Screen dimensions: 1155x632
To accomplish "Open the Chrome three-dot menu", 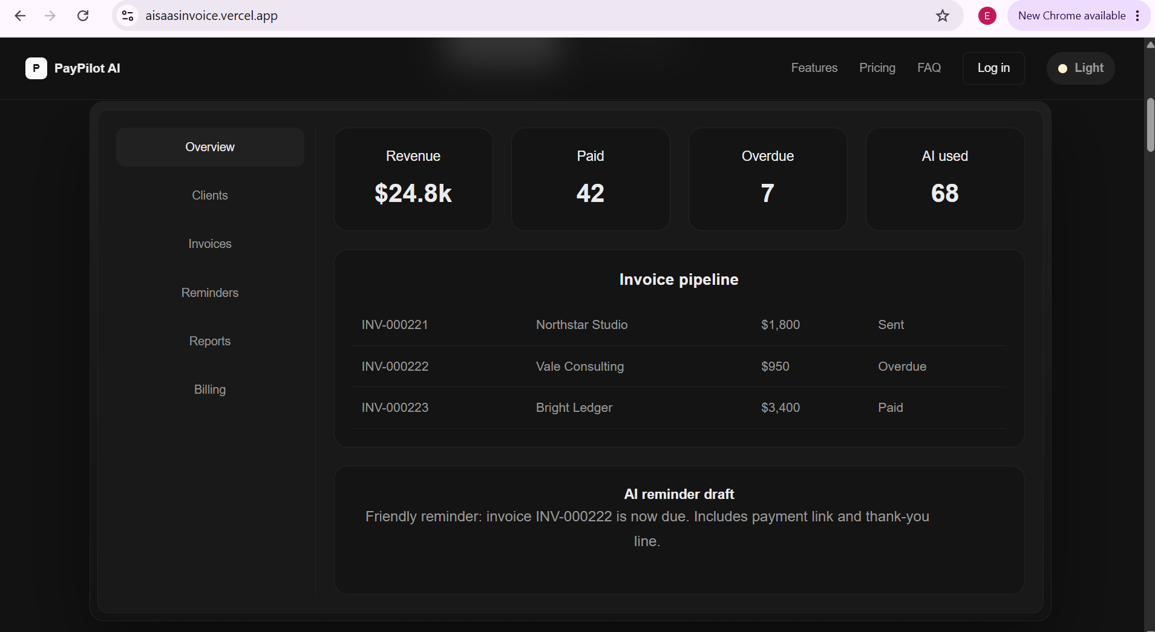I will click(x=1138, y=16).
